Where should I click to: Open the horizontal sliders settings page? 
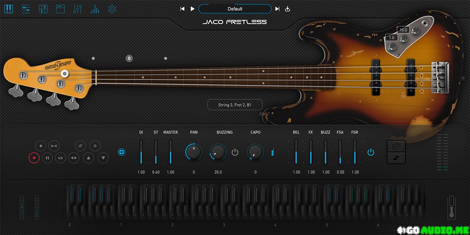26,9
